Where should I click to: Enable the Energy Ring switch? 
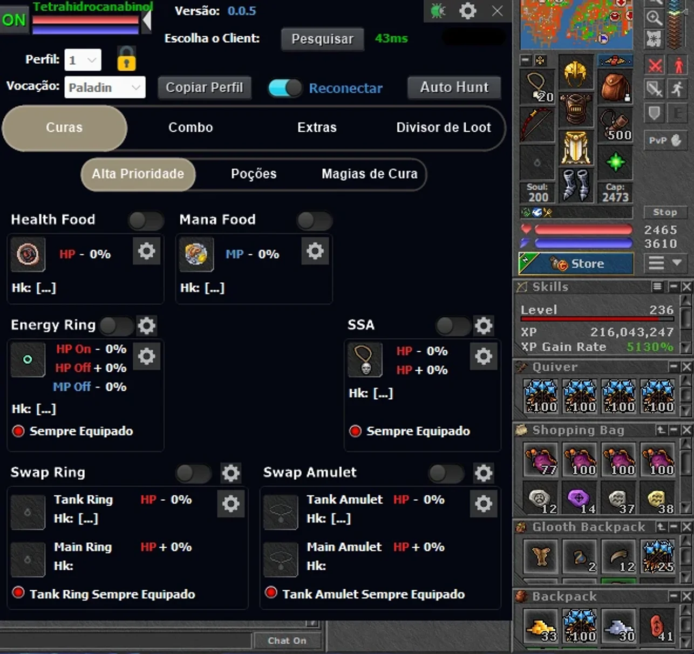[117, 325]
